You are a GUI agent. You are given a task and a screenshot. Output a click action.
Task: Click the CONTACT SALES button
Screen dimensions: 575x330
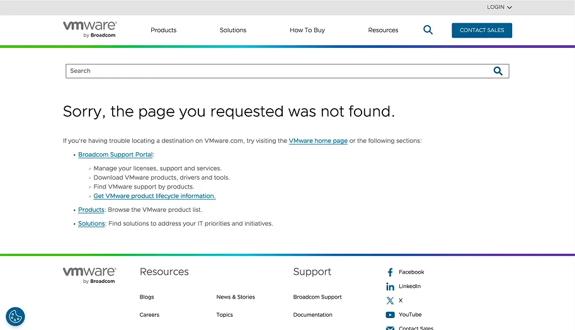pos(482,30)
